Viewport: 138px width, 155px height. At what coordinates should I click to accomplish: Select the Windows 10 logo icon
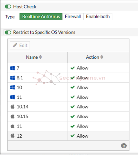coord(13,88)
